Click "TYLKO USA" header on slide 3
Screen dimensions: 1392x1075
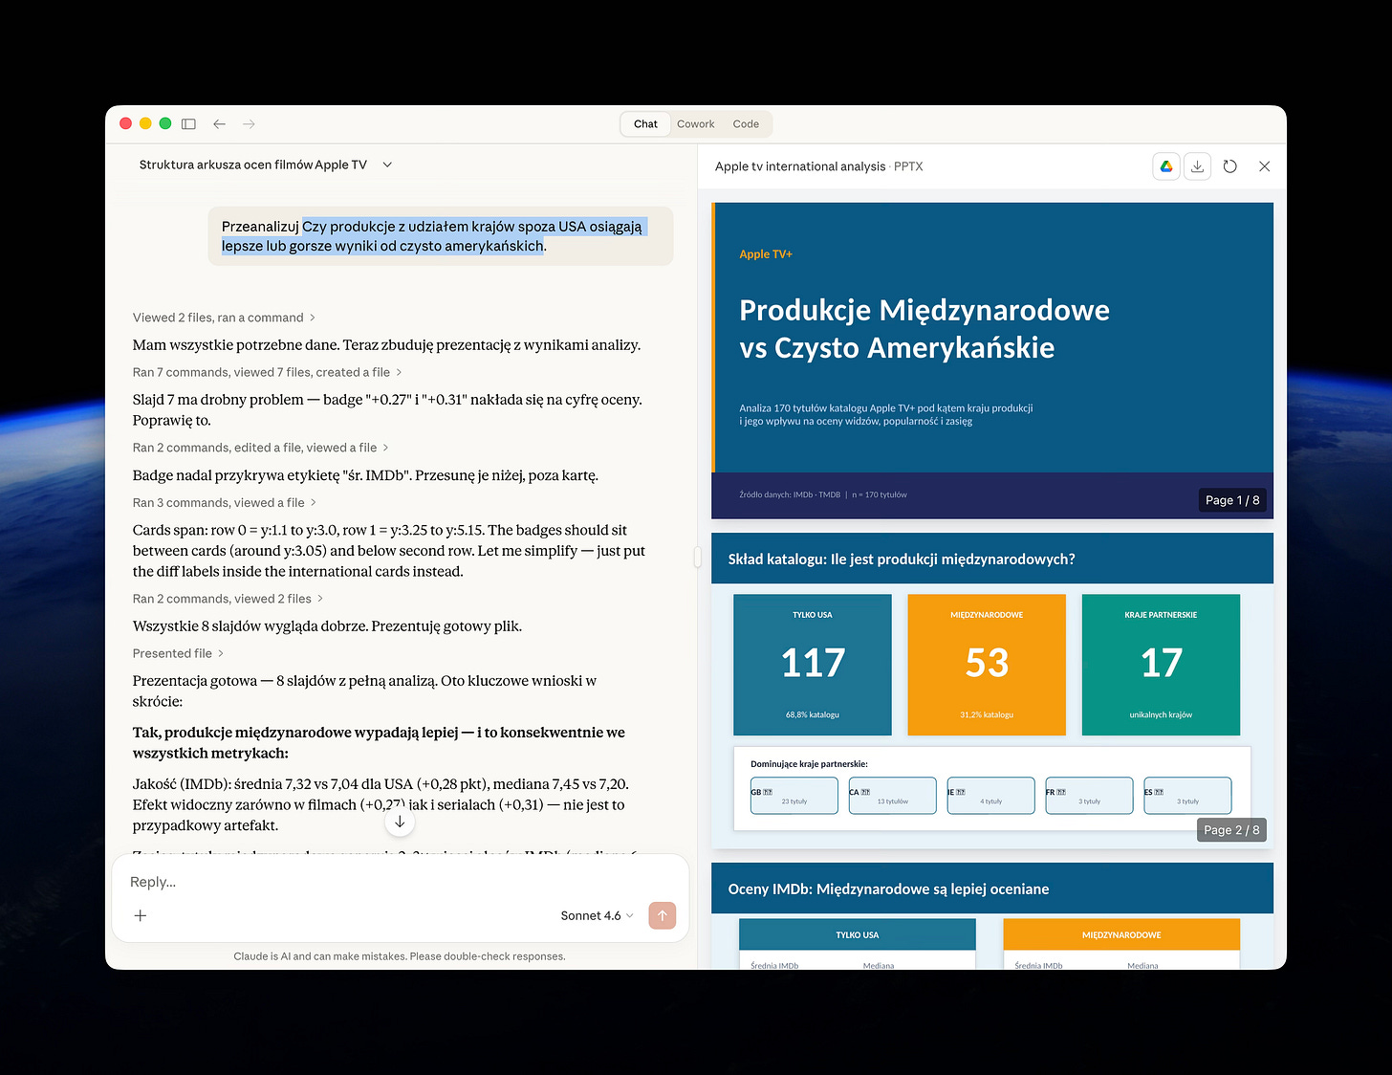tap(858, 935)
